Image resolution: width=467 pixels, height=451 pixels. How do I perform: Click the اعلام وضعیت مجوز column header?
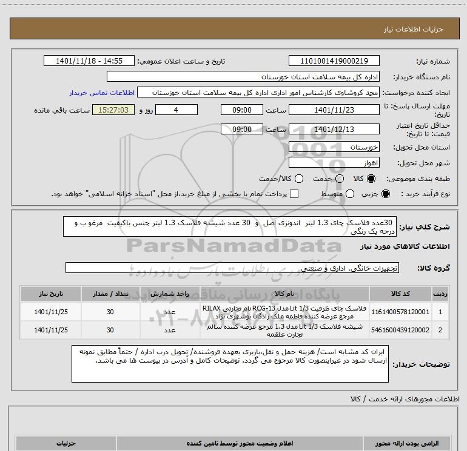[240, 443]
